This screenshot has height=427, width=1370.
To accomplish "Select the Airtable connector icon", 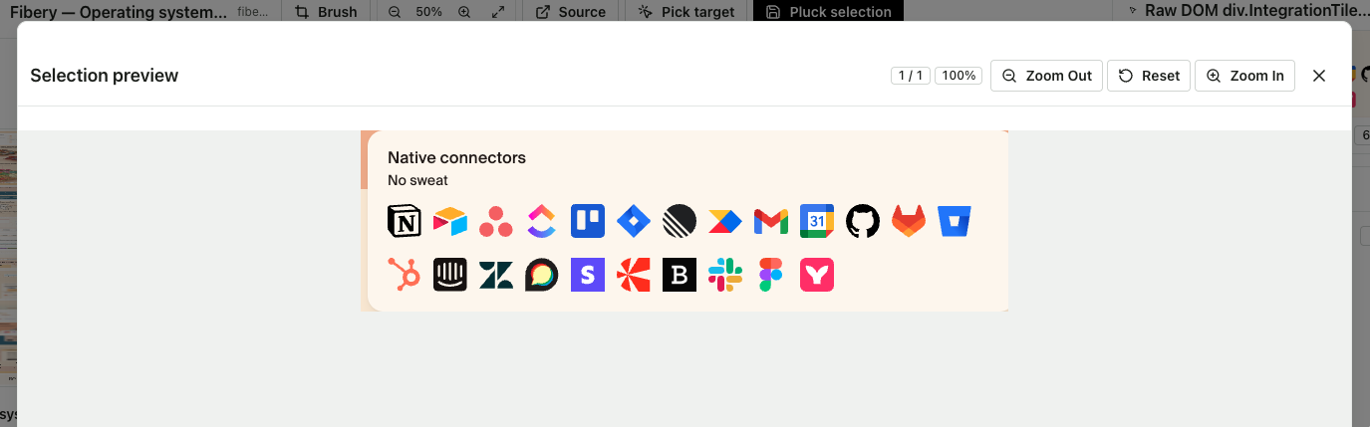I will click(x=450, y=221).
